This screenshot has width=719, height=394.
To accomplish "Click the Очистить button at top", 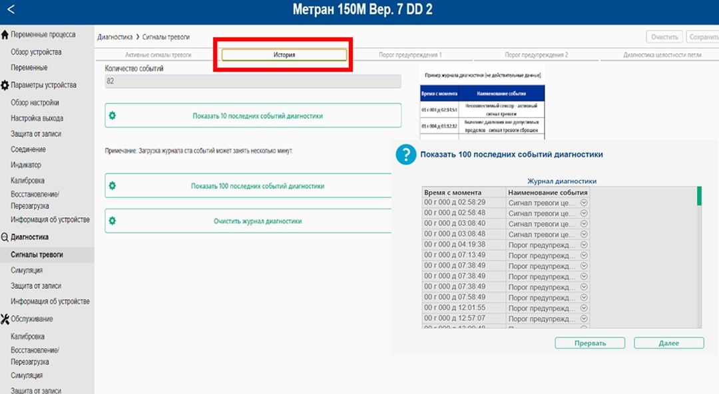I will click(664, 37).
